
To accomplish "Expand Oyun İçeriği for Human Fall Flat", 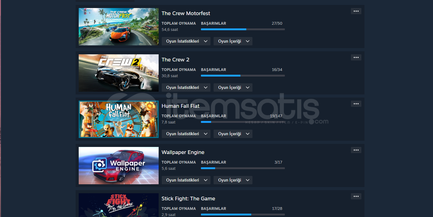I will coord(233,134).
